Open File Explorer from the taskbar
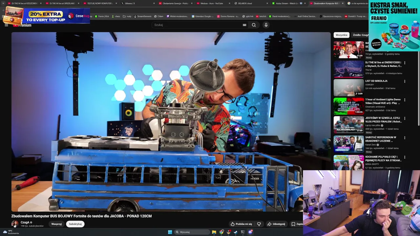The image size is (420, 236). tap(214, 232)
